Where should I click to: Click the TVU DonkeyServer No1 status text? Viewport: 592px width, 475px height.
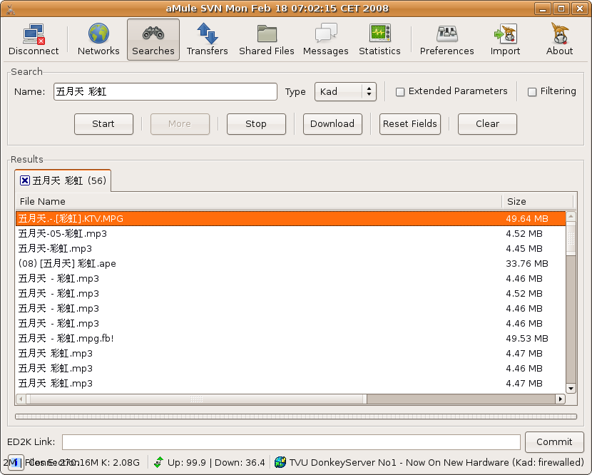437,462
